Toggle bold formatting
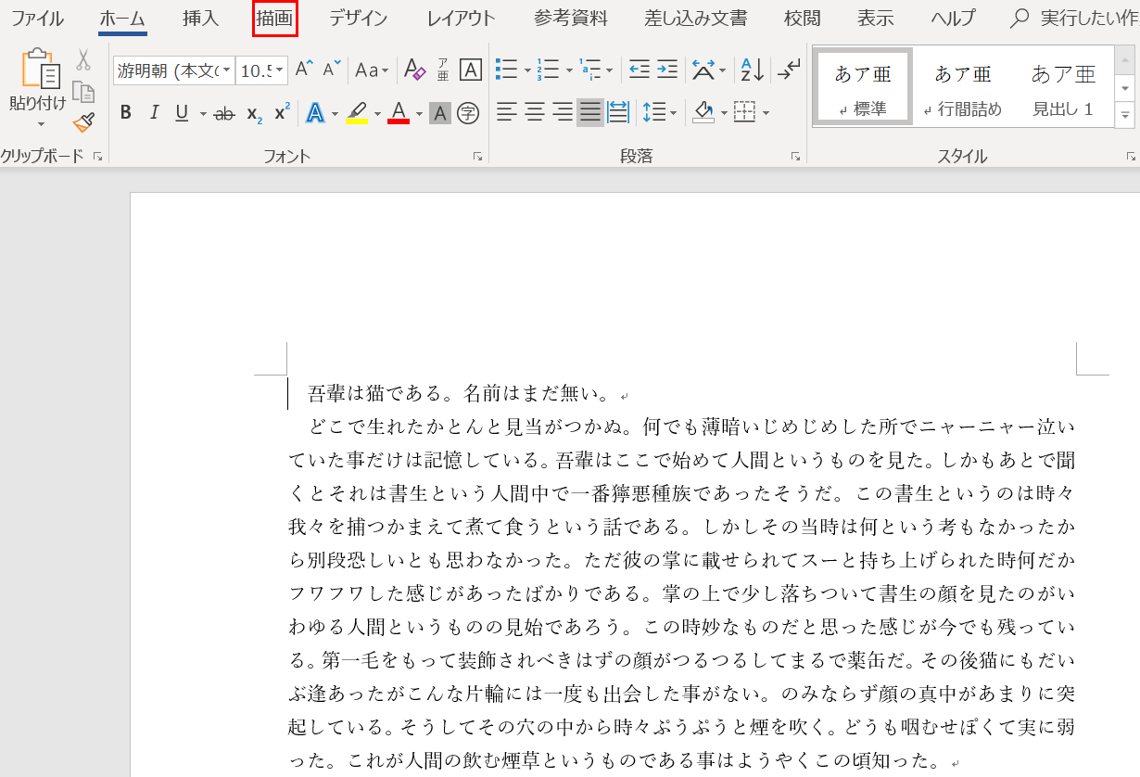Image resolution: width=1140 pixels, height=777 pixels. (126, 113)
